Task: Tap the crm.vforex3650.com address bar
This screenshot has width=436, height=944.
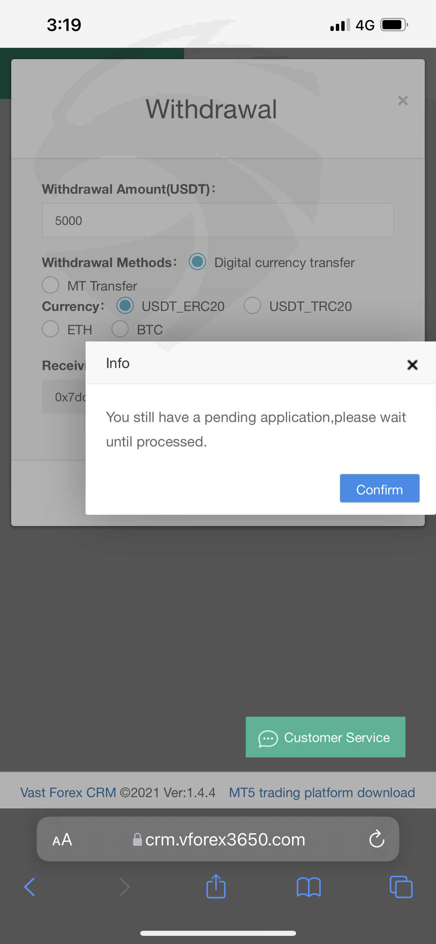Action: tap(220, 839)
